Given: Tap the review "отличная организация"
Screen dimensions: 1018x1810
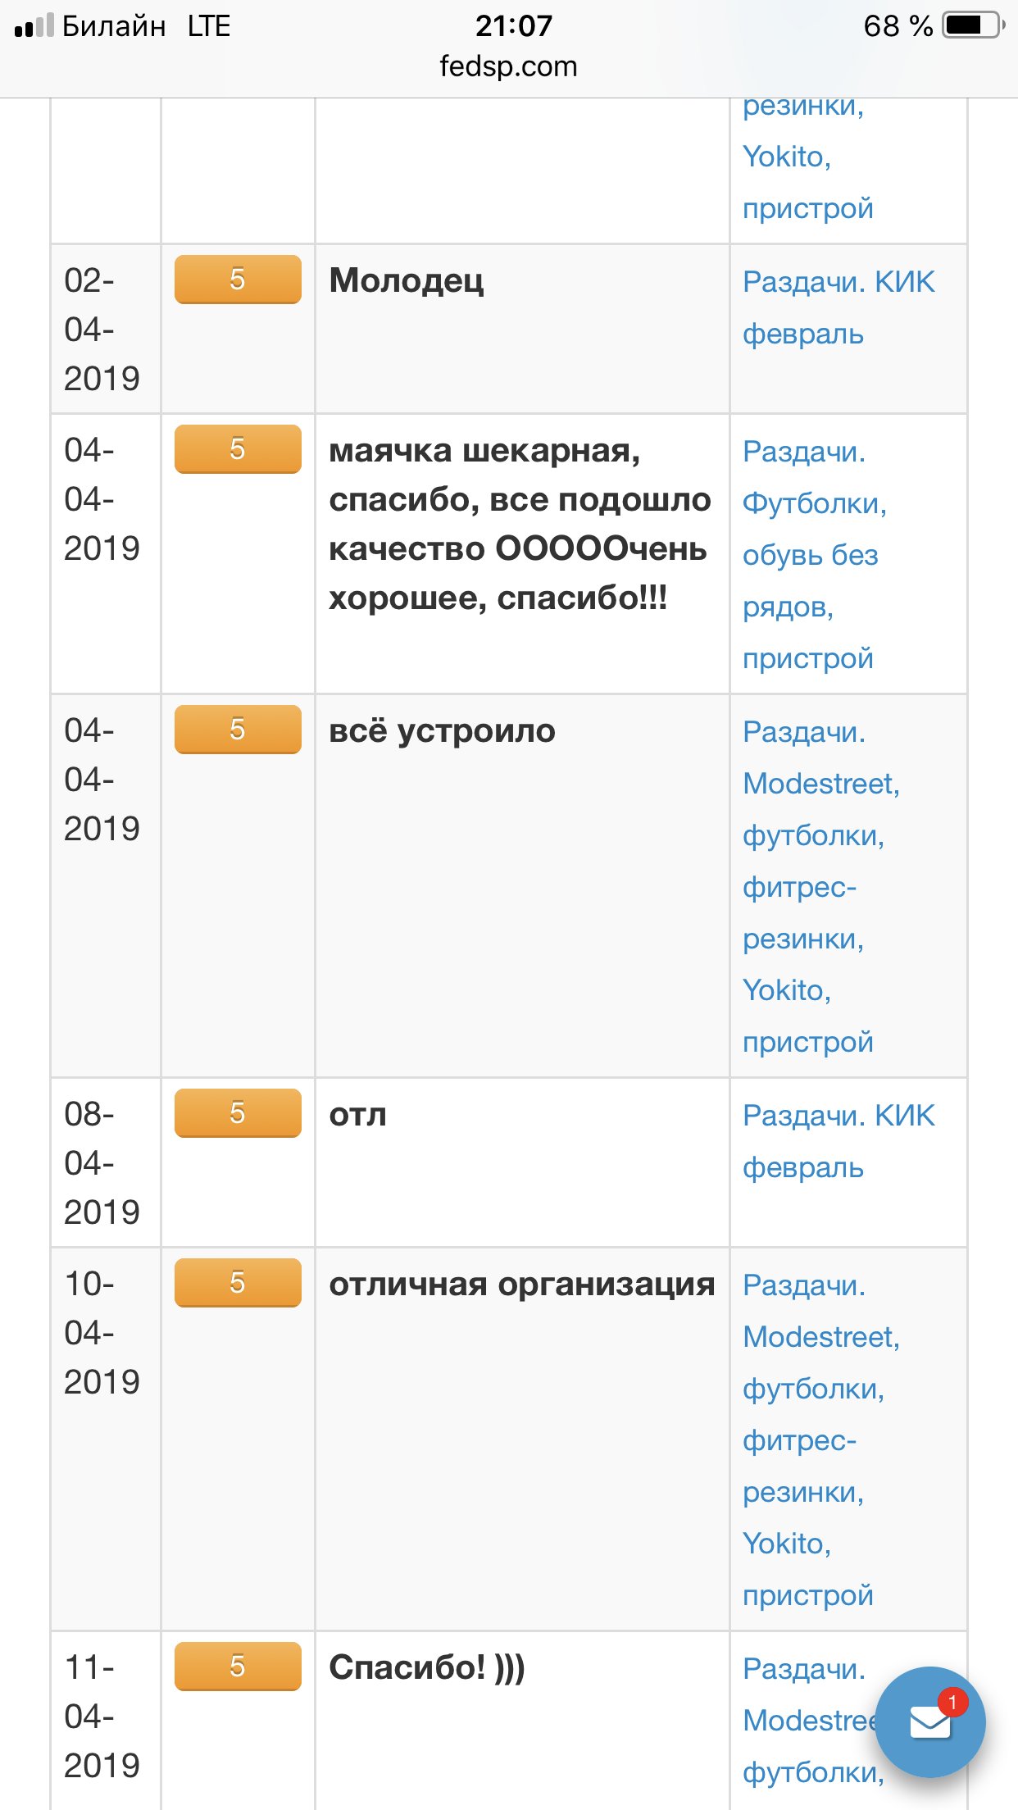Looking at the screenshot, I should (x=521, y=1285).
